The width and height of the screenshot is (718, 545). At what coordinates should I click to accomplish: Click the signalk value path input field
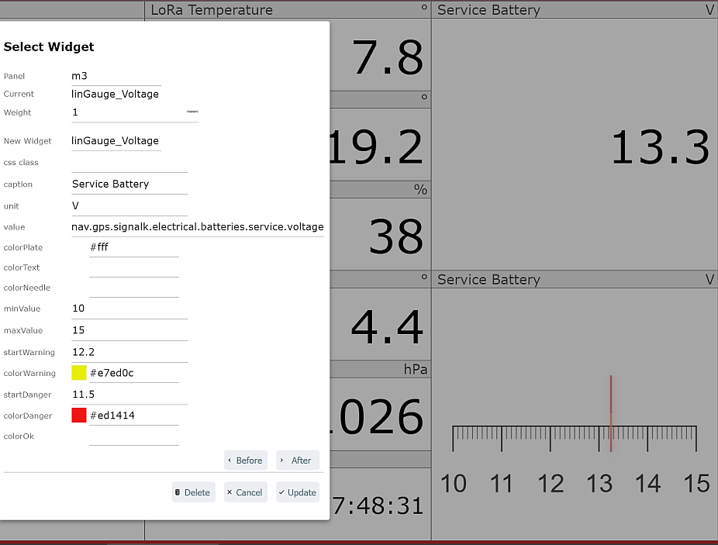click(197, 226)
